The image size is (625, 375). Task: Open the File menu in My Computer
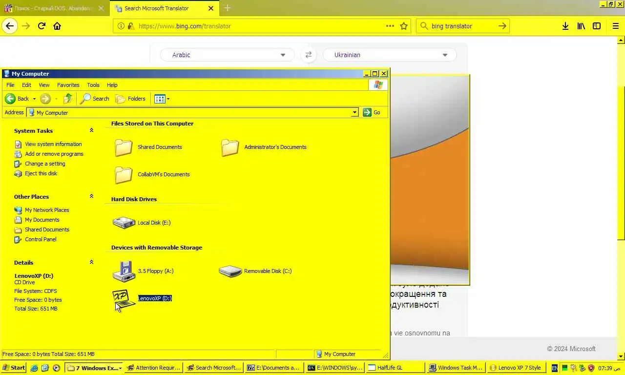point(10,85)
